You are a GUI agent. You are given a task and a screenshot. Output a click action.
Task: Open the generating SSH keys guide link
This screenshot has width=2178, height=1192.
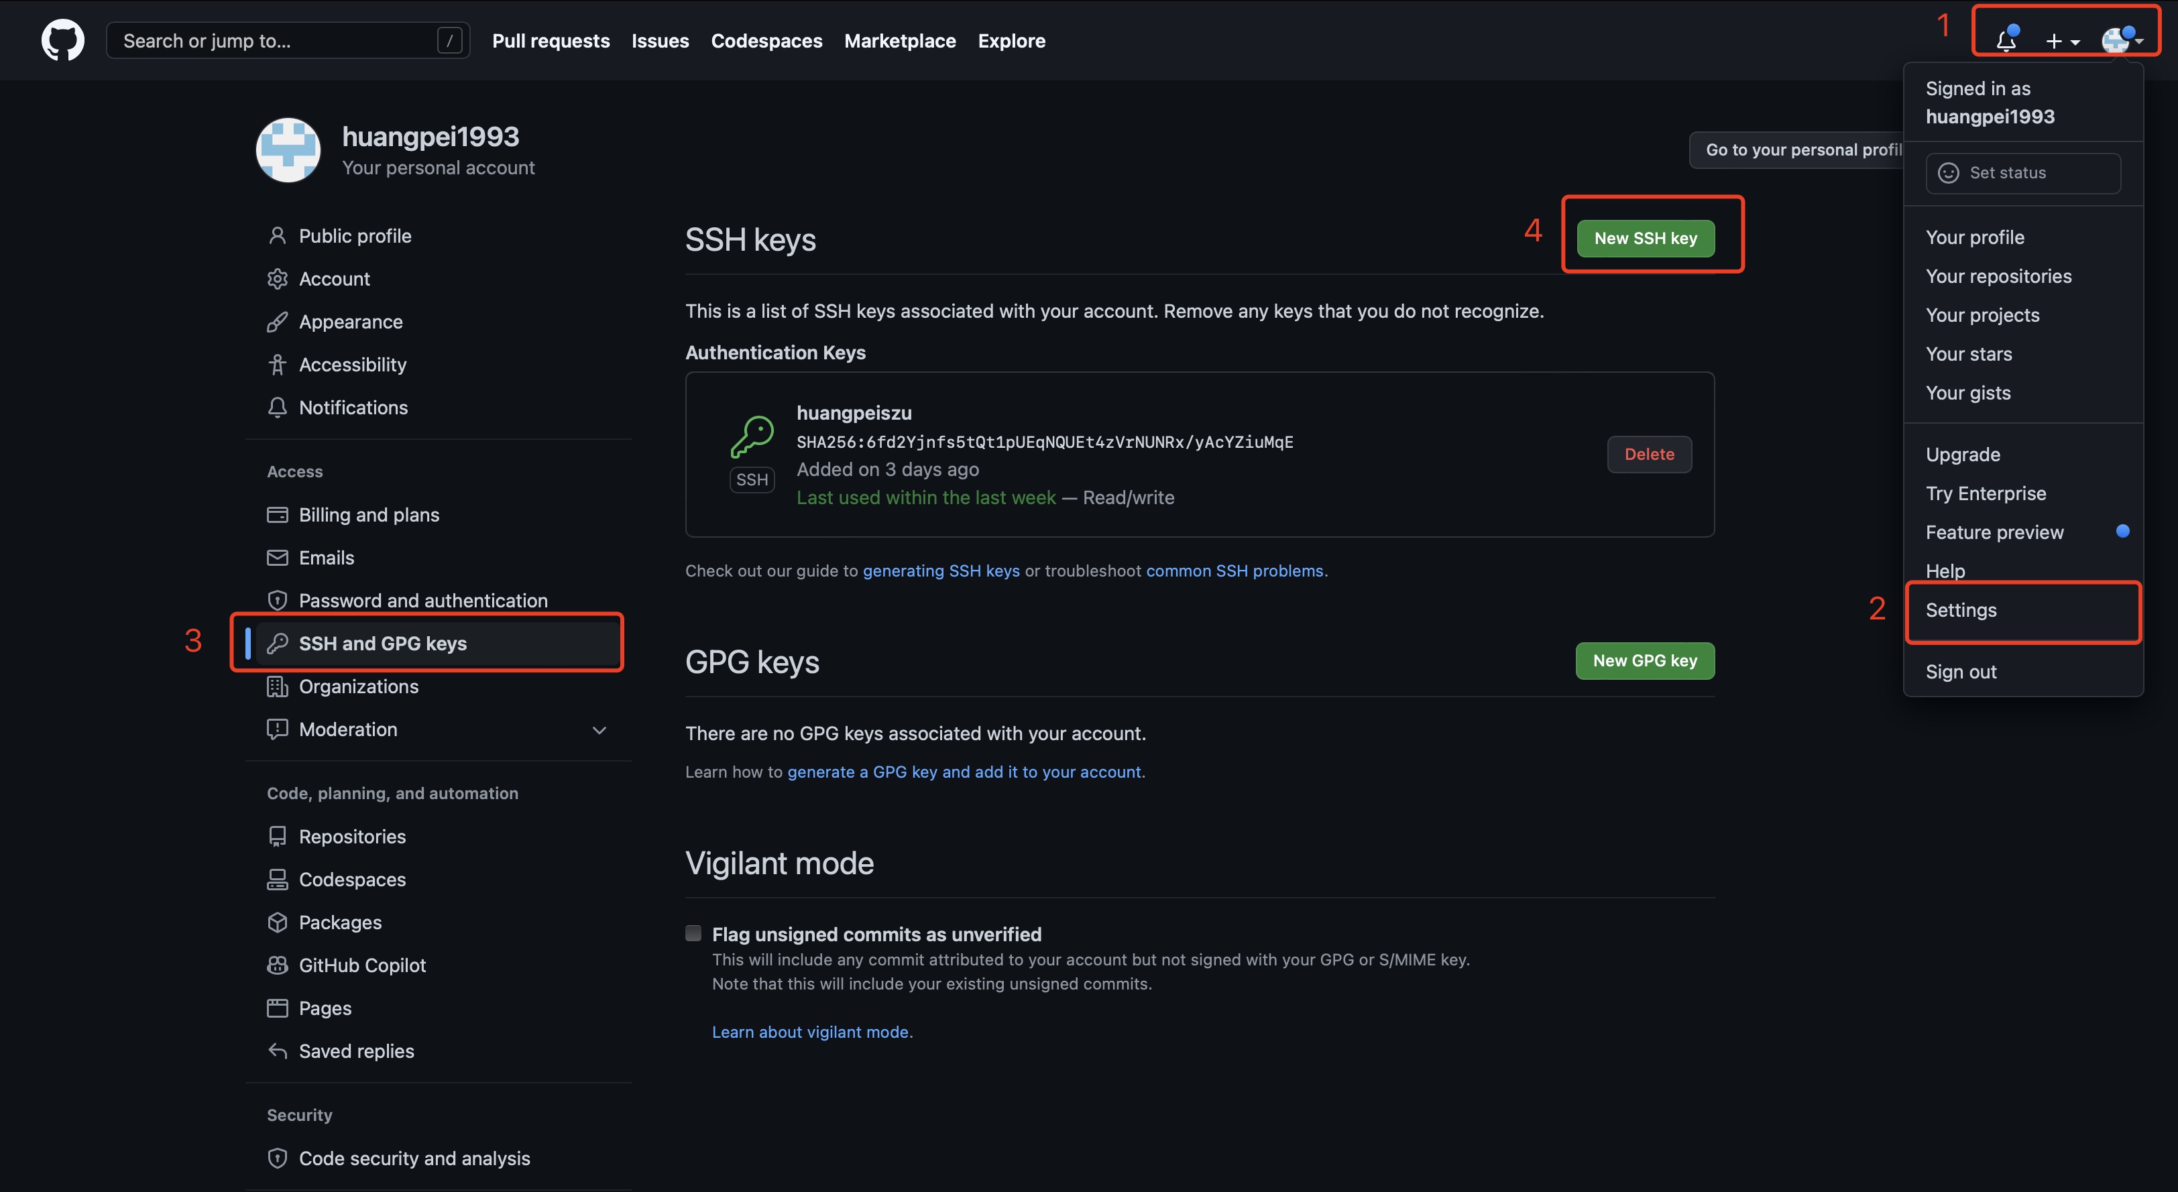pyautogui.click(x=941, y=571)
